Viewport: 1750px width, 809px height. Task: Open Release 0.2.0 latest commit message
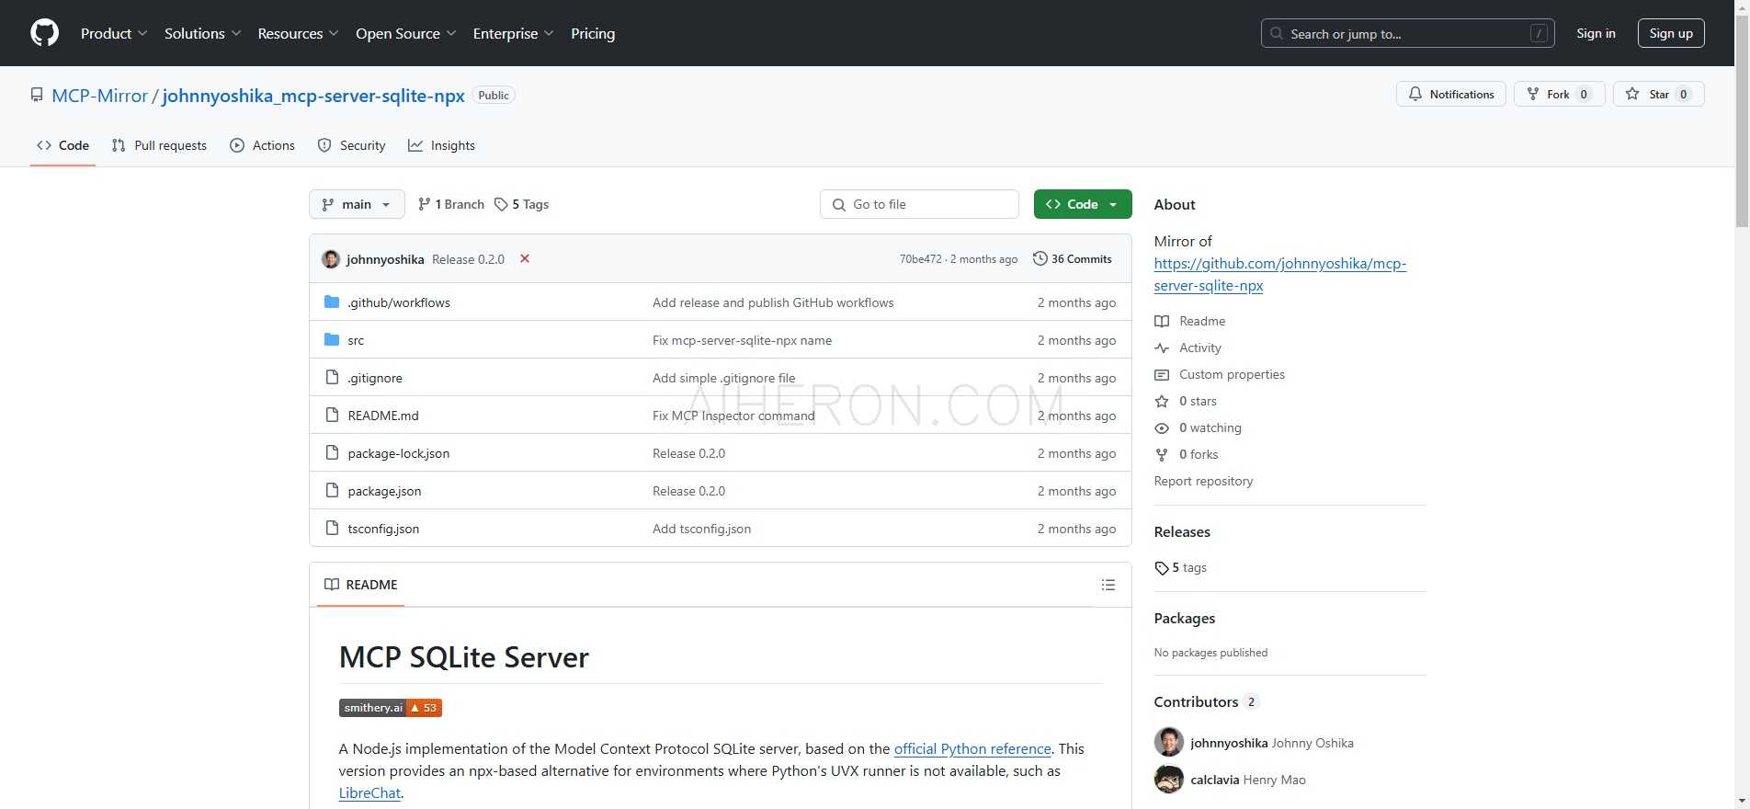[468, 259]
